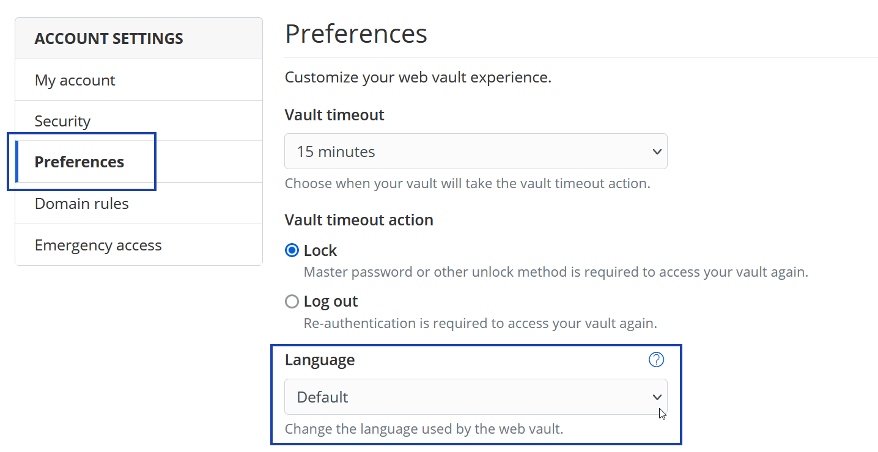
Task: Click the Vault timeout field label
Action: point(334,115)
